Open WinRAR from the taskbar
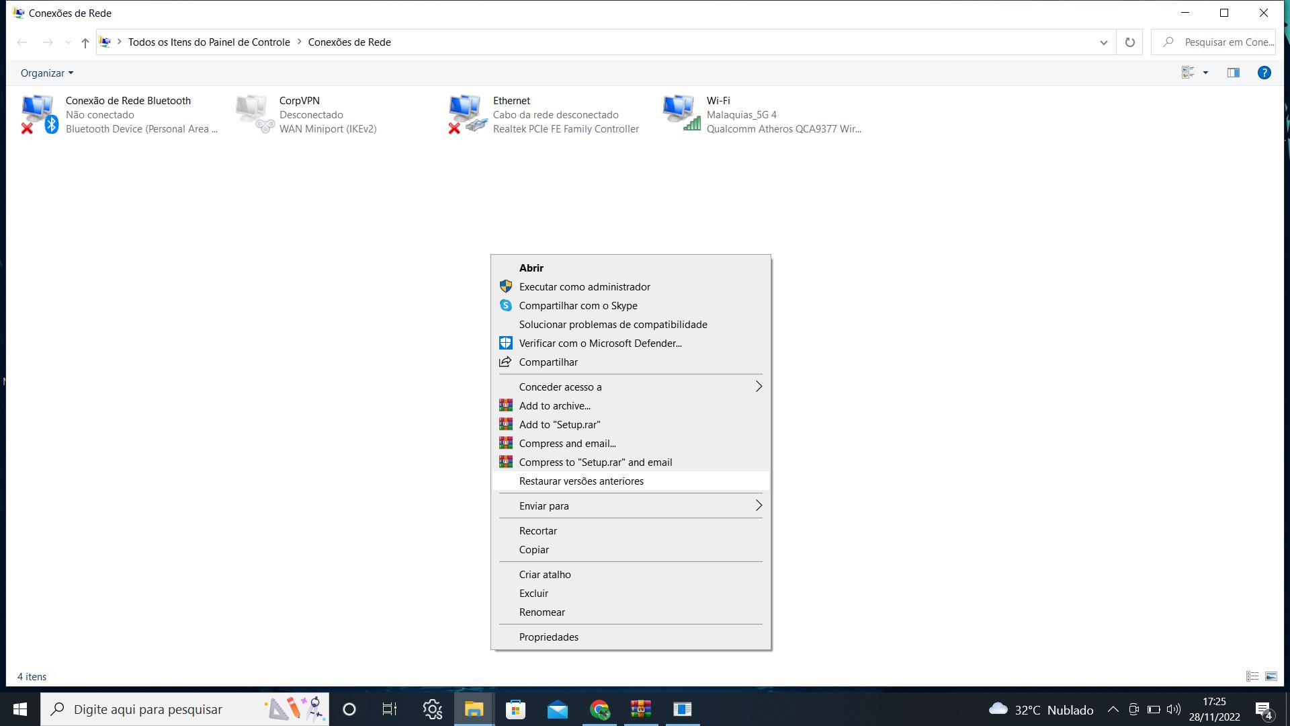 click(x=640, y=709)
